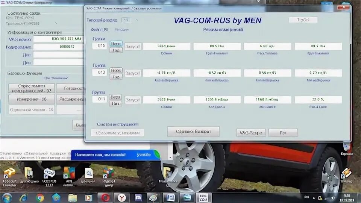Click Вверх button for group 013

(116, 70)
